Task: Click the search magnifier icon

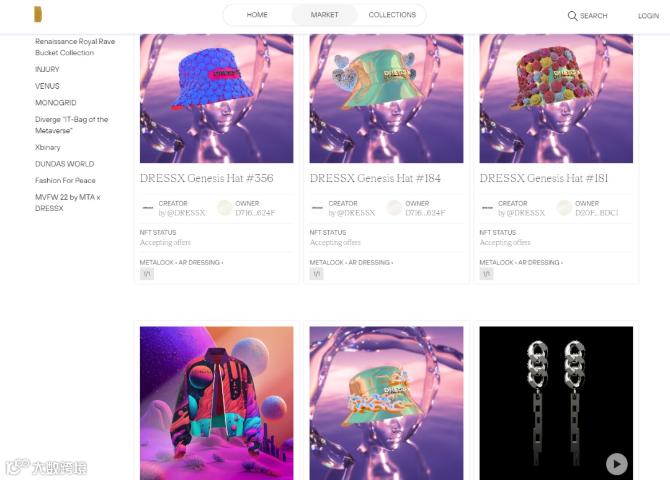Action: tap(572, 16)
